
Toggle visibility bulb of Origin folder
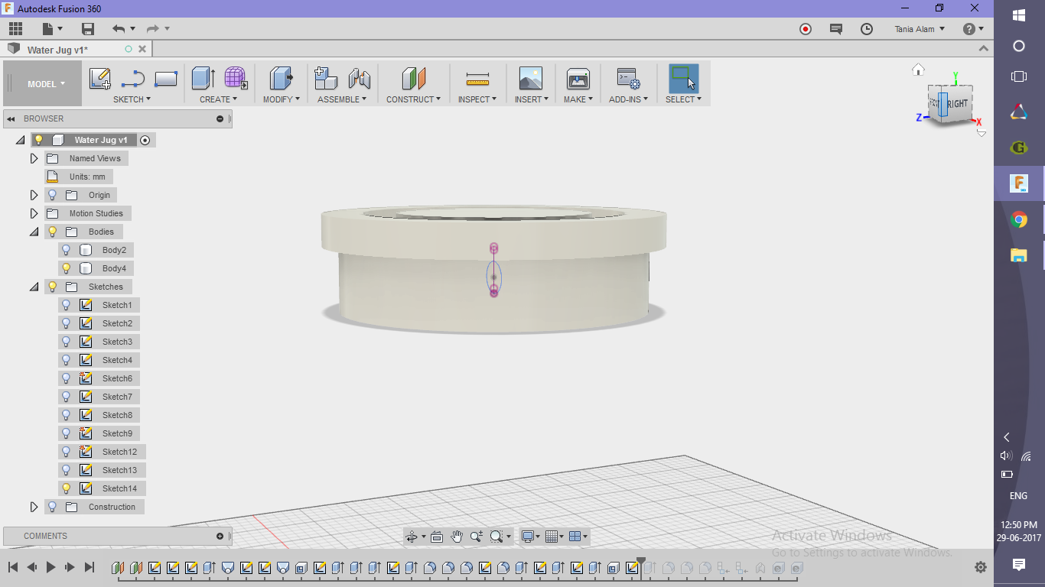pyautogui.click(x=52, y=195)
